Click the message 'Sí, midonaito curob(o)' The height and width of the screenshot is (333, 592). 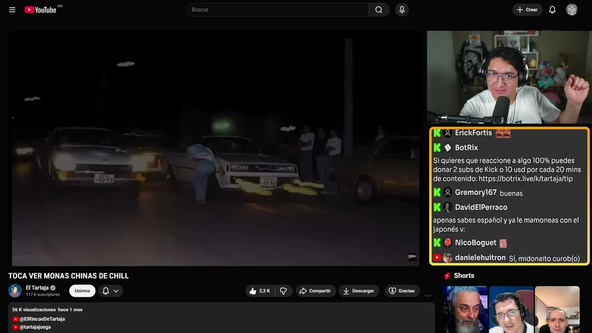[x=544, y=259]
